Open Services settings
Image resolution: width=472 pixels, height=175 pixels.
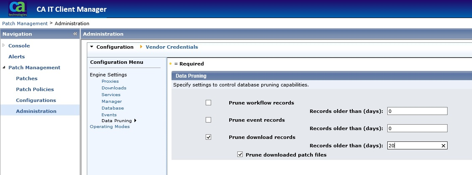pos(111,95)
